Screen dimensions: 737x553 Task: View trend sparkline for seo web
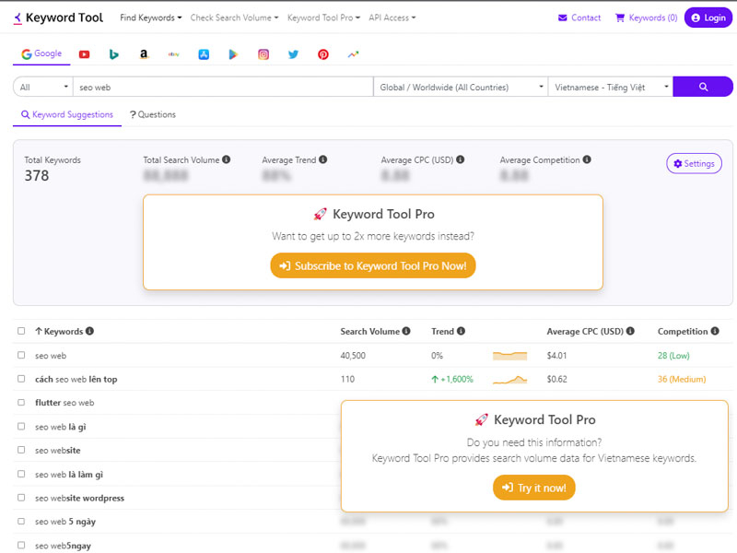click(x=510, y=356)
